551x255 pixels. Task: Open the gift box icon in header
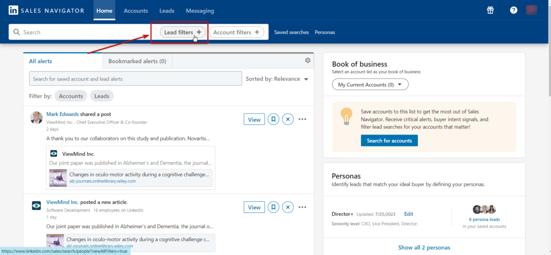(490, 10)
